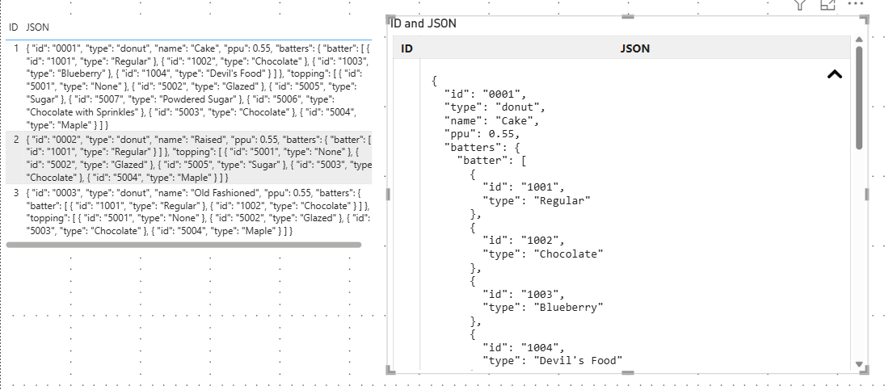Click the top-right corner resize handle
This screenshot has height=390, width=893.
[864, 20]
